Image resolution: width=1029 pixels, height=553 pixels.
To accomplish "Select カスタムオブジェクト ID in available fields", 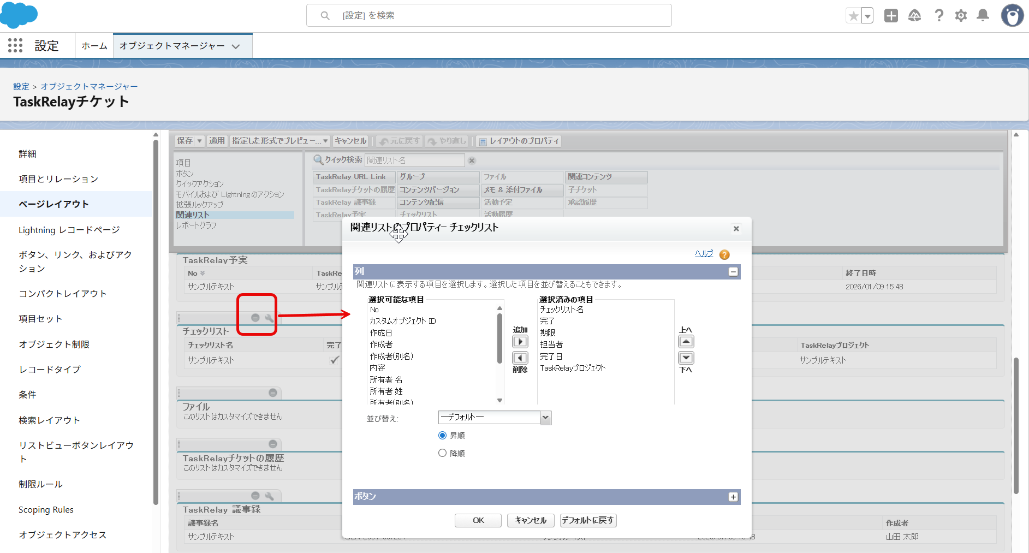I will 403,321.
